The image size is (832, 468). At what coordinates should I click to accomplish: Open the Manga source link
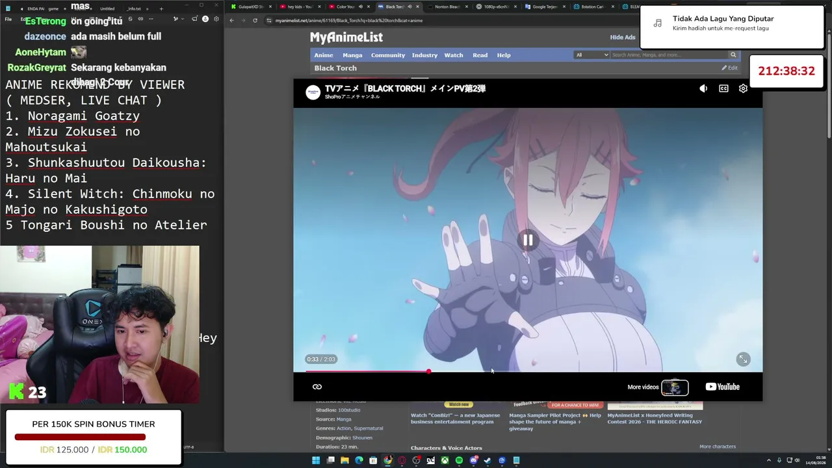[344, 419]
